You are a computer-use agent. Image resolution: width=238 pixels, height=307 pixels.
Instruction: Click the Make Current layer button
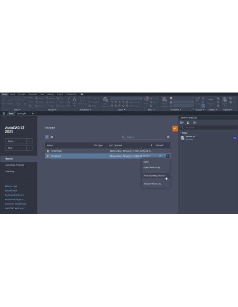click(x=133, y=102)
